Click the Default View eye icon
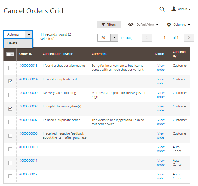Screen dimensions: 198x186 (x=131, y=25)
